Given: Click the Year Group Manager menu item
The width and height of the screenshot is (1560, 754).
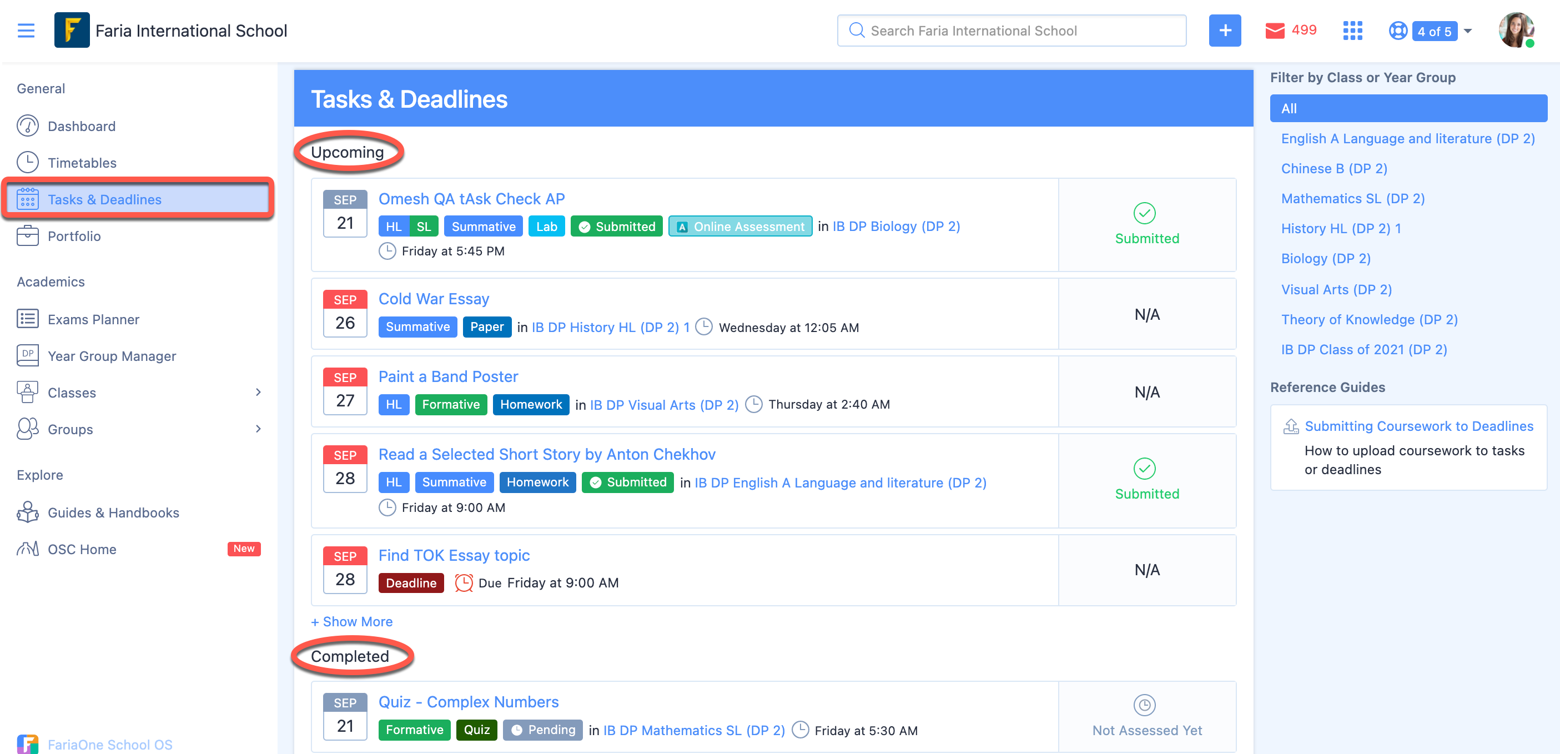Looking at the screenshot, I should tap(113, 355).
